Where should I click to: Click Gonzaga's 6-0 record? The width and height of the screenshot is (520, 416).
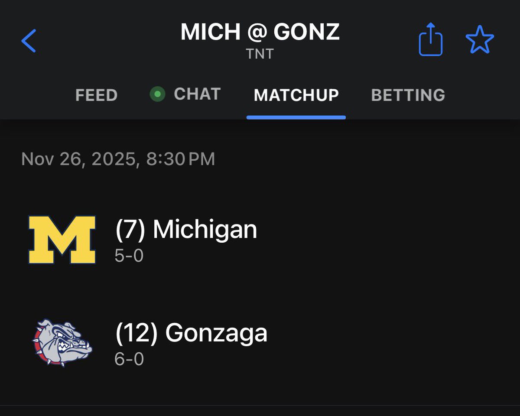[129, 359]
